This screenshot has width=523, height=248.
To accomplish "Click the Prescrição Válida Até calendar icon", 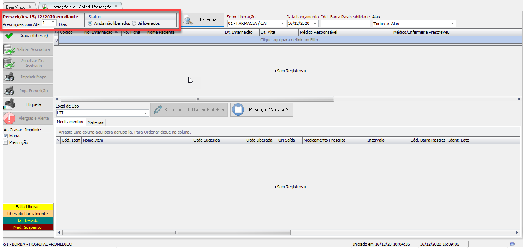I will (x=238, y=110).
